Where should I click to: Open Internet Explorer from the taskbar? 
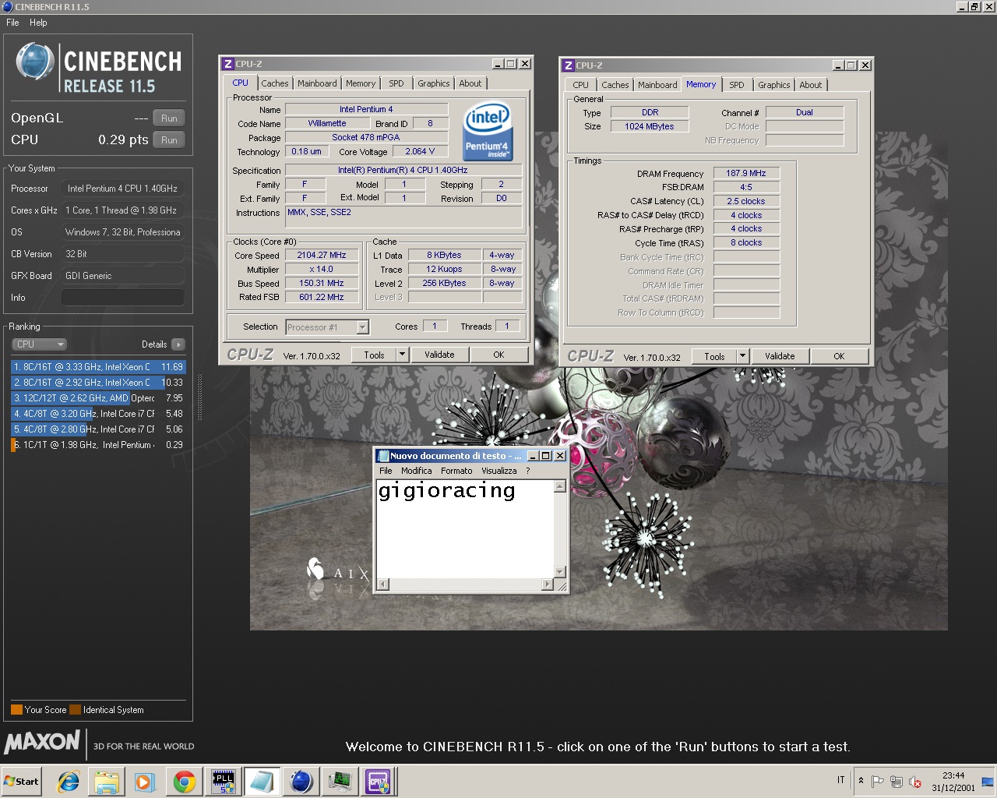(x=69, y=782)
